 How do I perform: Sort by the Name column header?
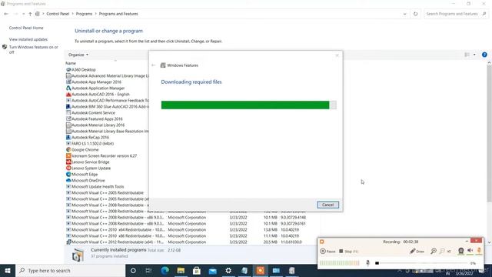click(x=71, y=63)
